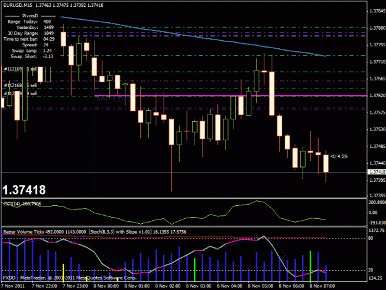Click the 1.37485 price axis label
This screenshot has height=290, width=386.
377,147
